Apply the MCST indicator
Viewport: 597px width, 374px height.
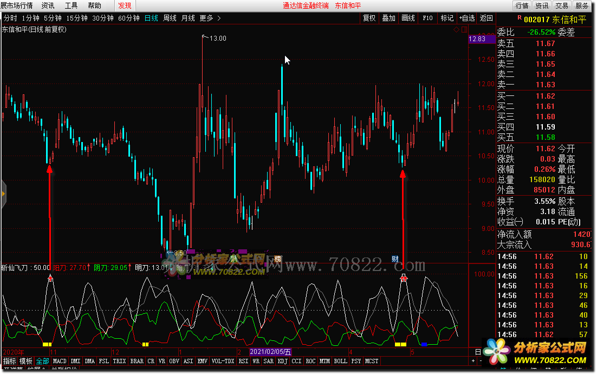[372, 361]
